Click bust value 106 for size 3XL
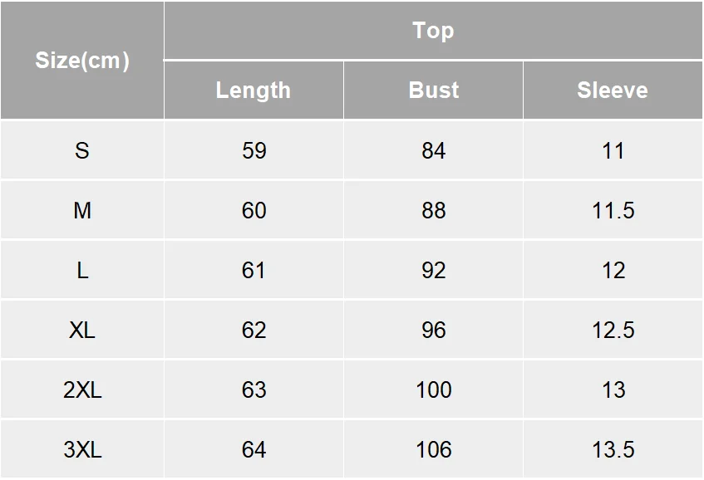The width and height of the screenshot is (704, 480). click(433, 449)
